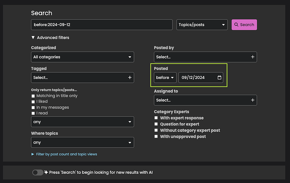
Task: Open the Assigned to select box
Action: tap(205, 100)
